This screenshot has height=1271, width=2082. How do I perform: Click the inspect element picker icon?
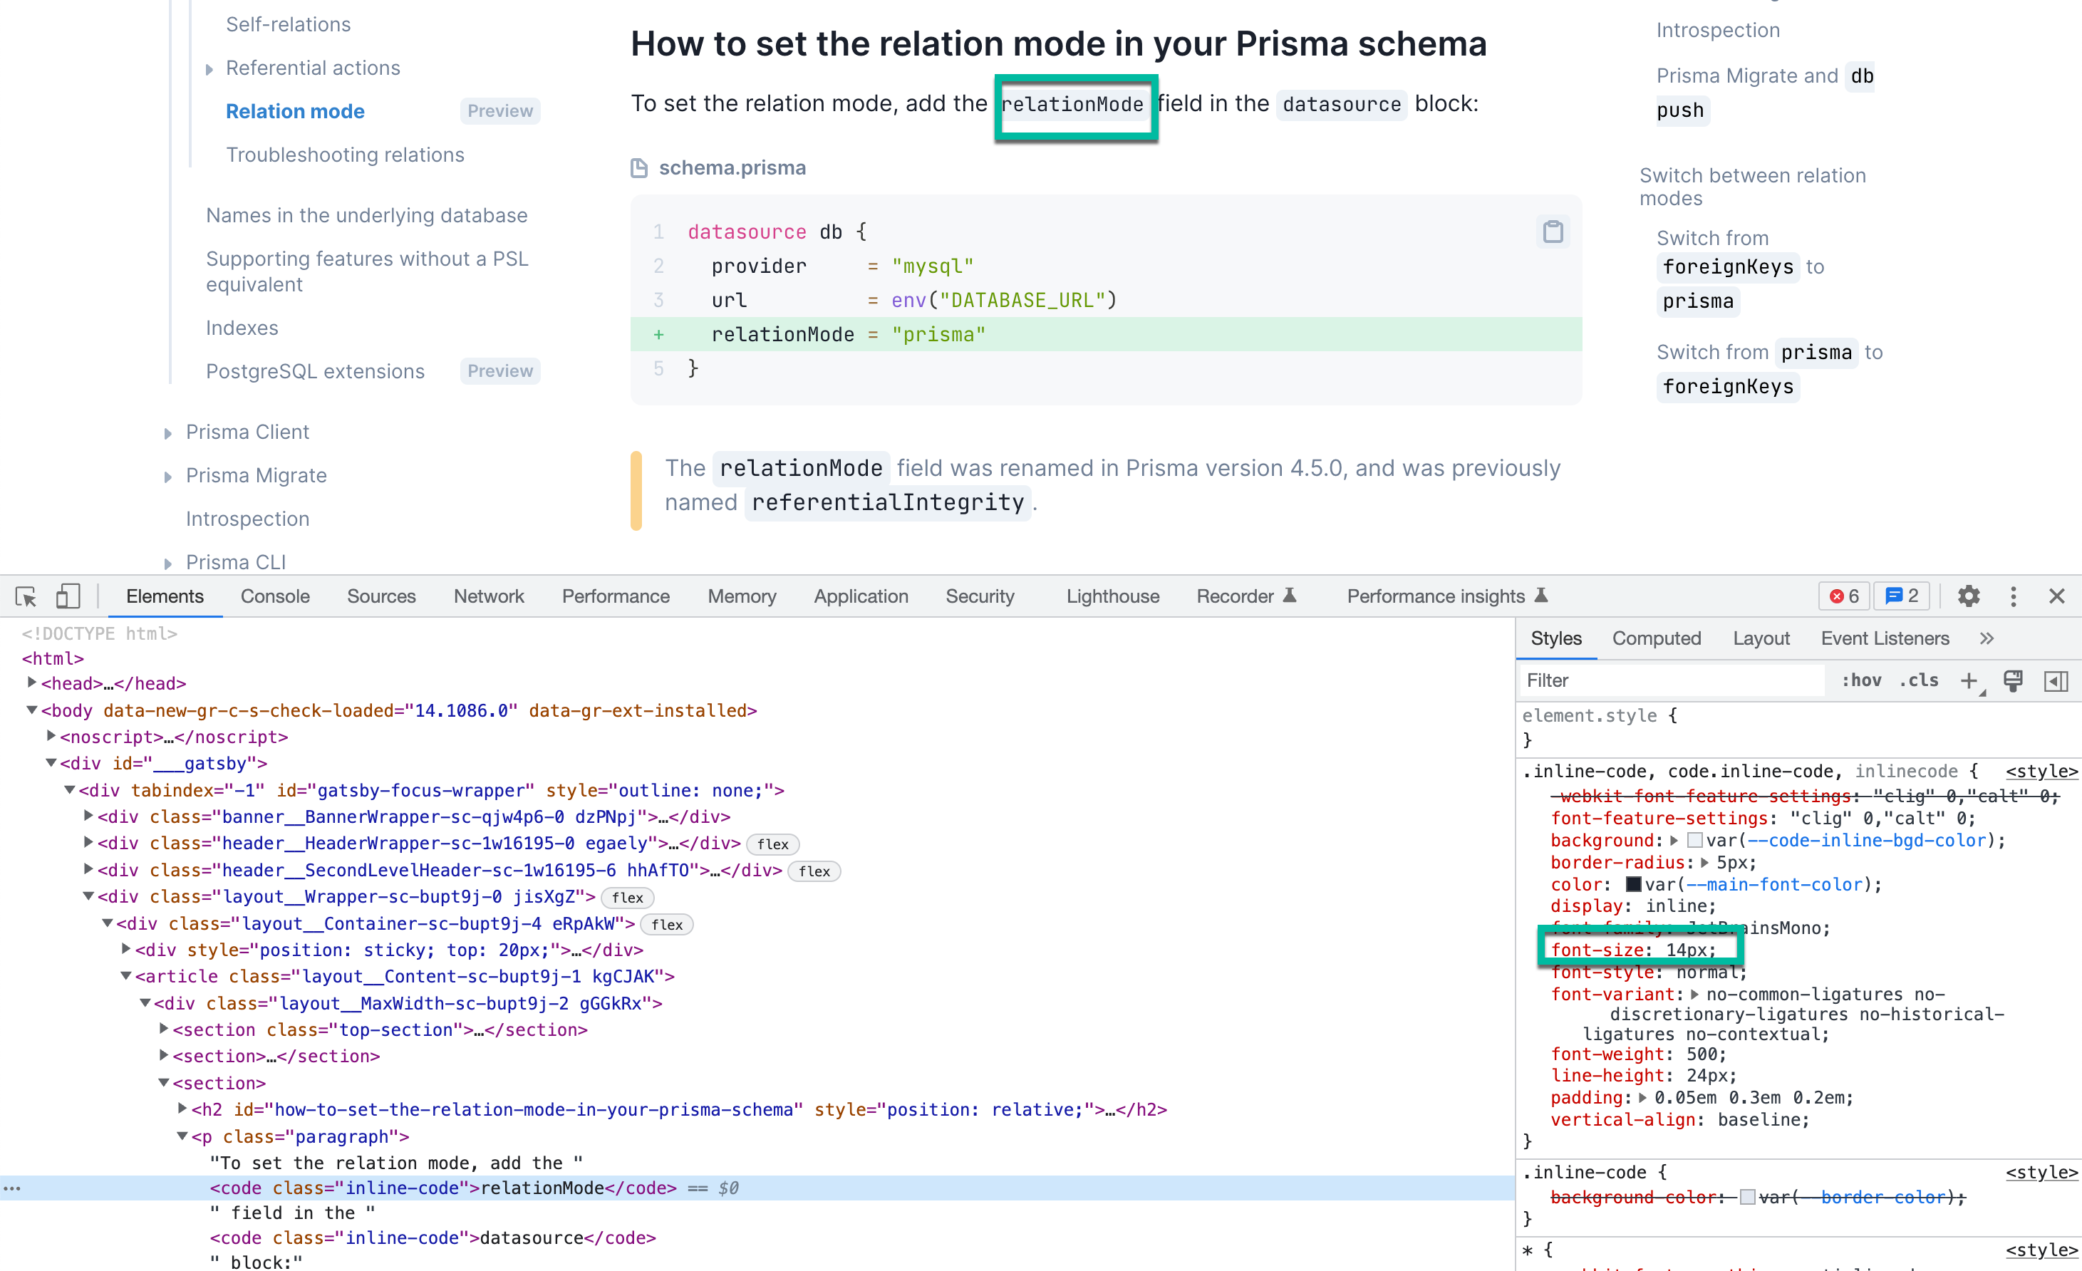(26, 596)
